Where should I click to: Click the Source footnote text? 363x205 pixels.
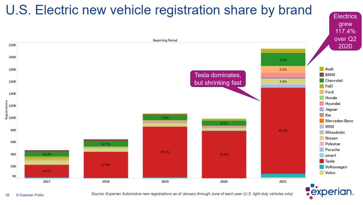192,194
